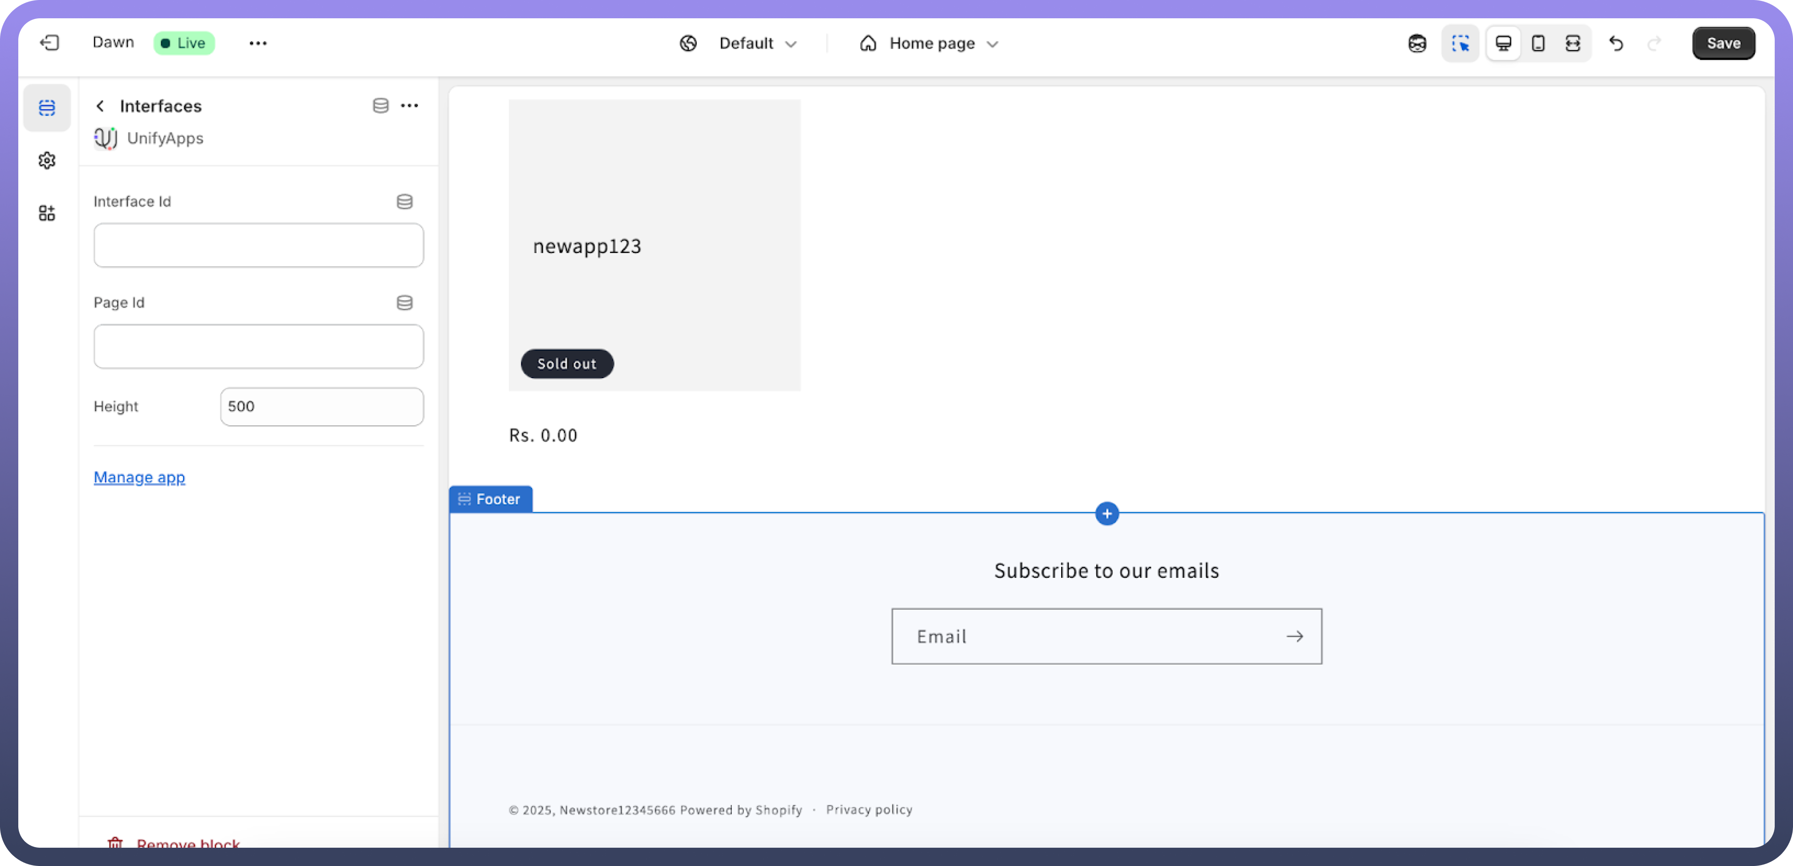This screenshot has height=866, width=1793.
Task: Click dynamic source icon beside Interface Id
Action: [404, 202]
